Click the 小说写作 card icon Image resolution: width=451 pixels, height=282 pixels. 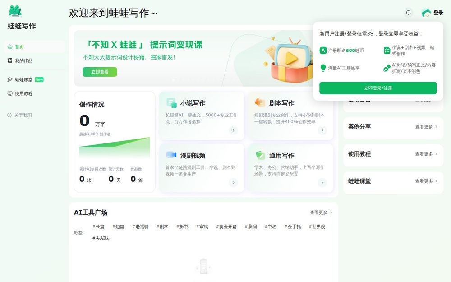click(x=171, y=103)
